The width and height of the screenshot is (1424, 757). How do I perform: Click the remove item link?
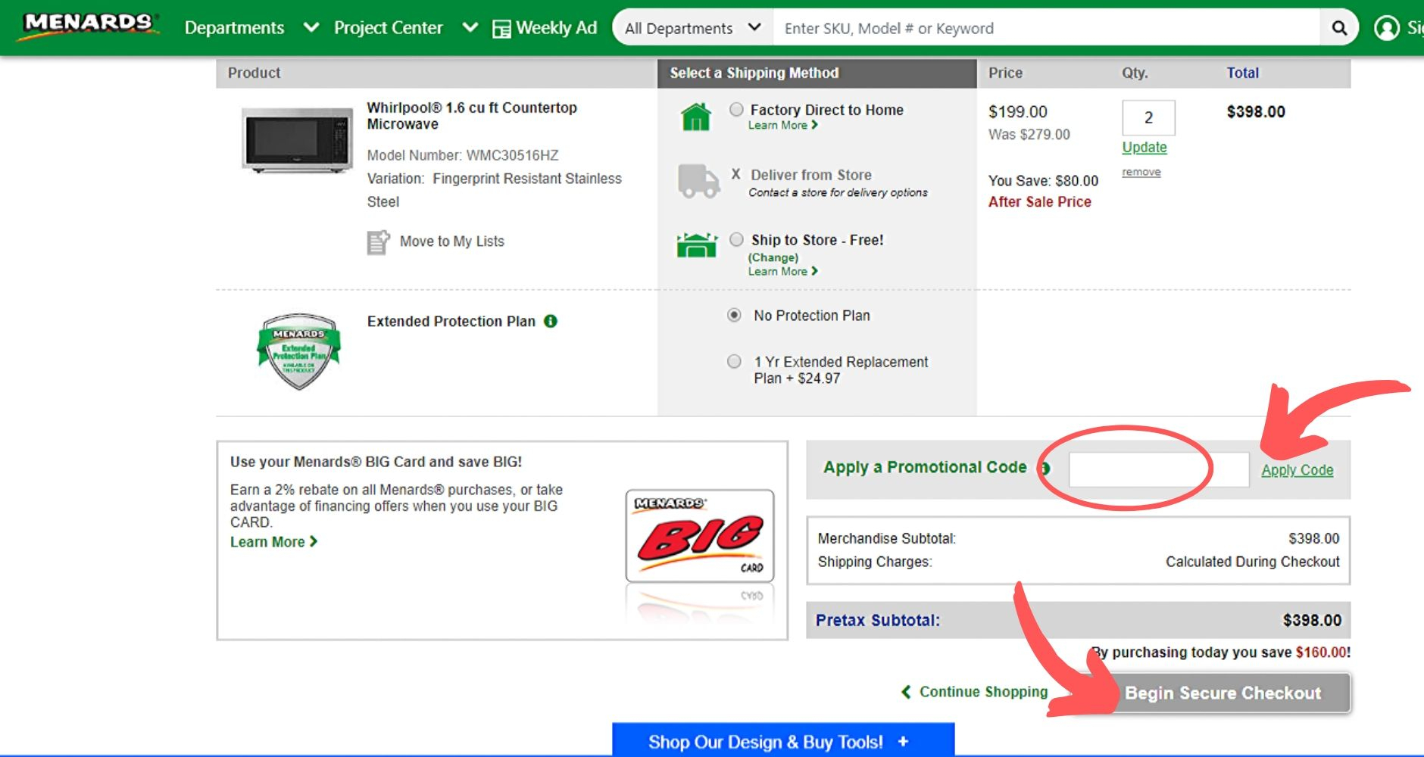tap(1141, 173)
